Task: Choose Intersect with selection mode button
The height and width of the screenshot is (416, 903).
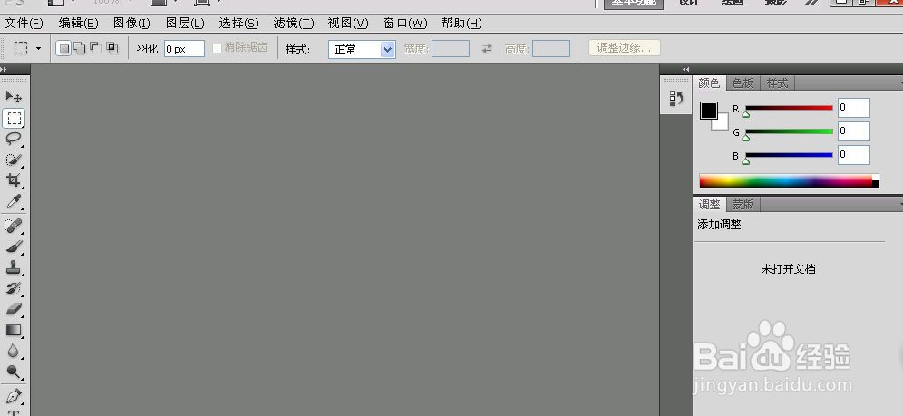Action: point(112,48)
